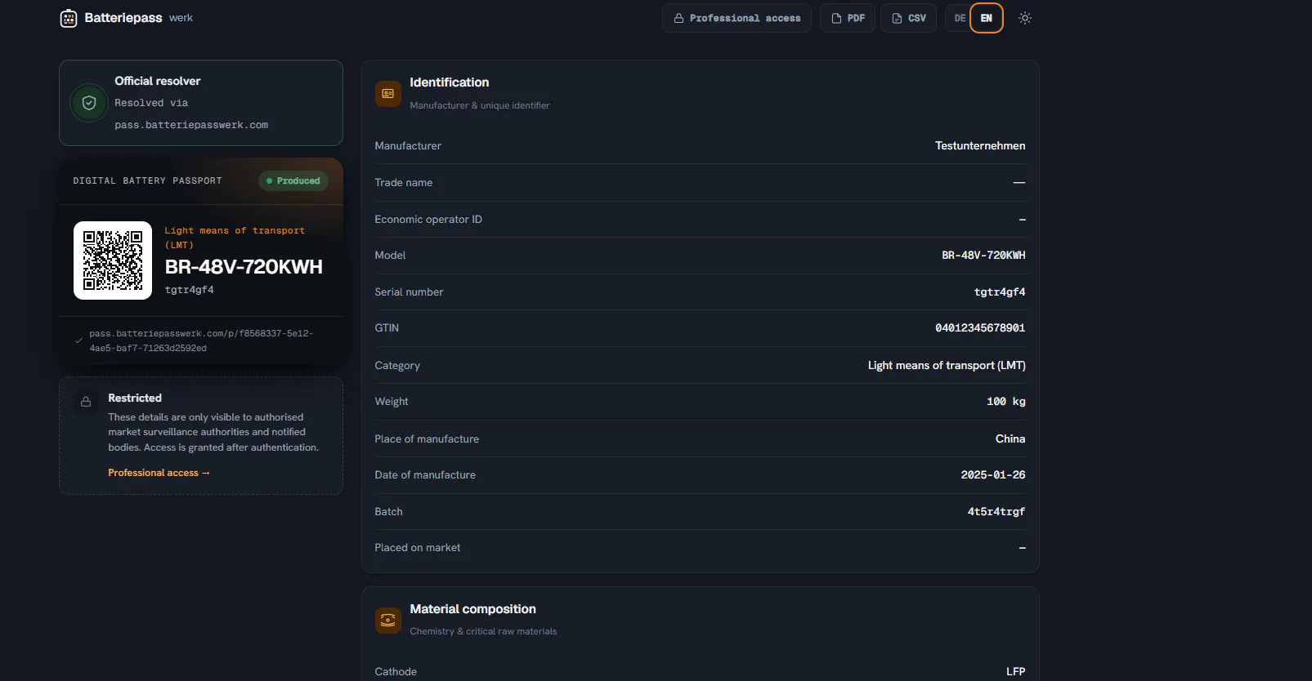Click the GTIN value 04012345678901
This screenshot has width=1312, height=681.
(x=980, y=327)
